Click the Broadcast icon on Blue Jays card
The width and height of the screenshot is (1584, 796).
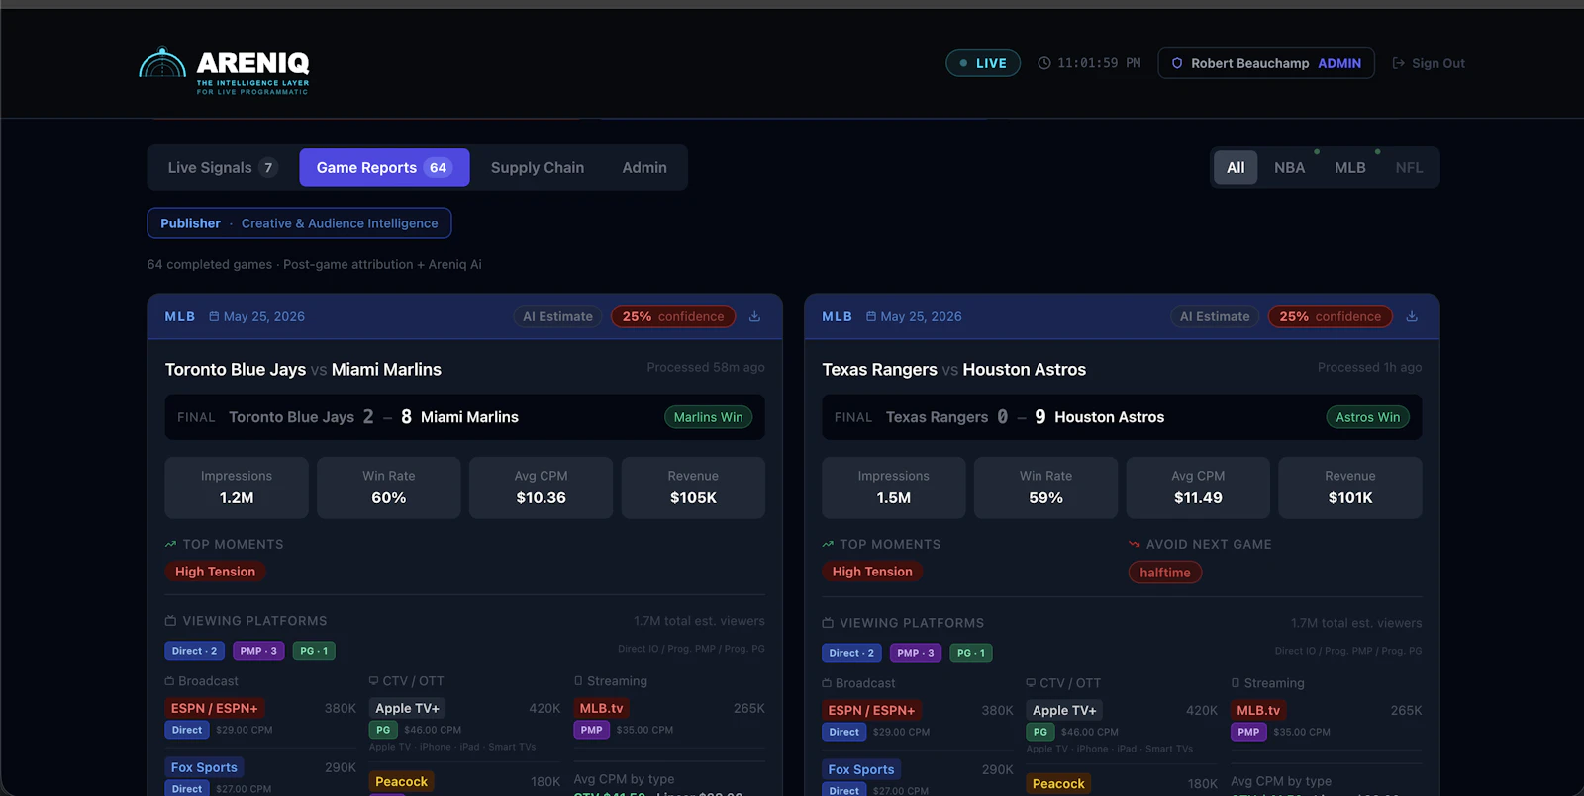[170, 681]
